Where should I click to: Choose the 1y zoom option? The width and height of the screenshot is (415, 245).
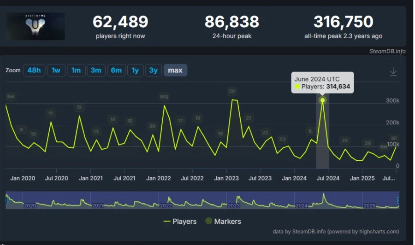click(135, 70)
